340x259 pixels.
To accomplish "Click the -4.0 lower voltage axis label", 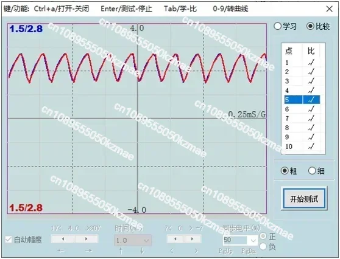I will (x=137, y=210).
